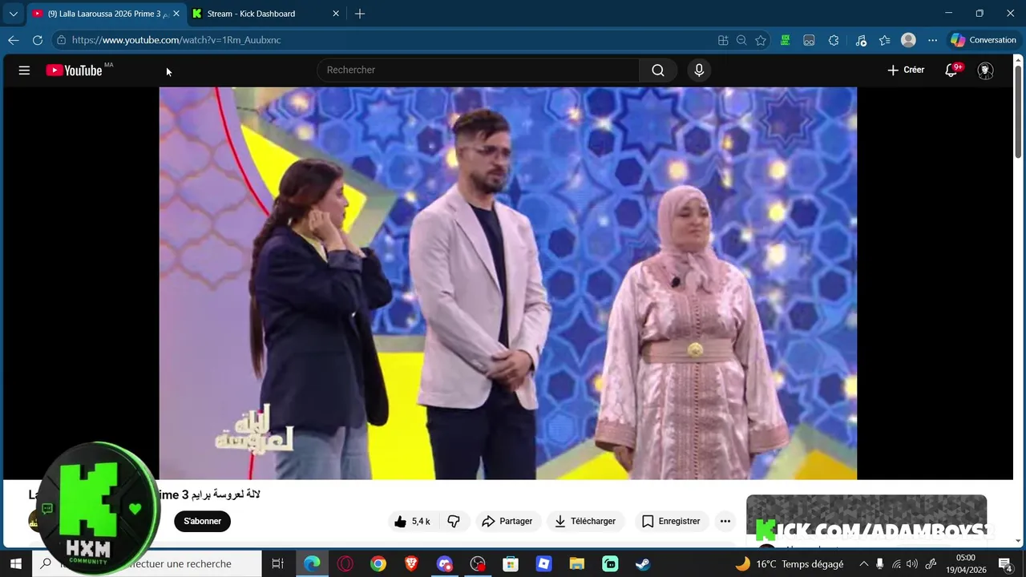Launch Brave browser from the taskbar

tap(411, 563)
